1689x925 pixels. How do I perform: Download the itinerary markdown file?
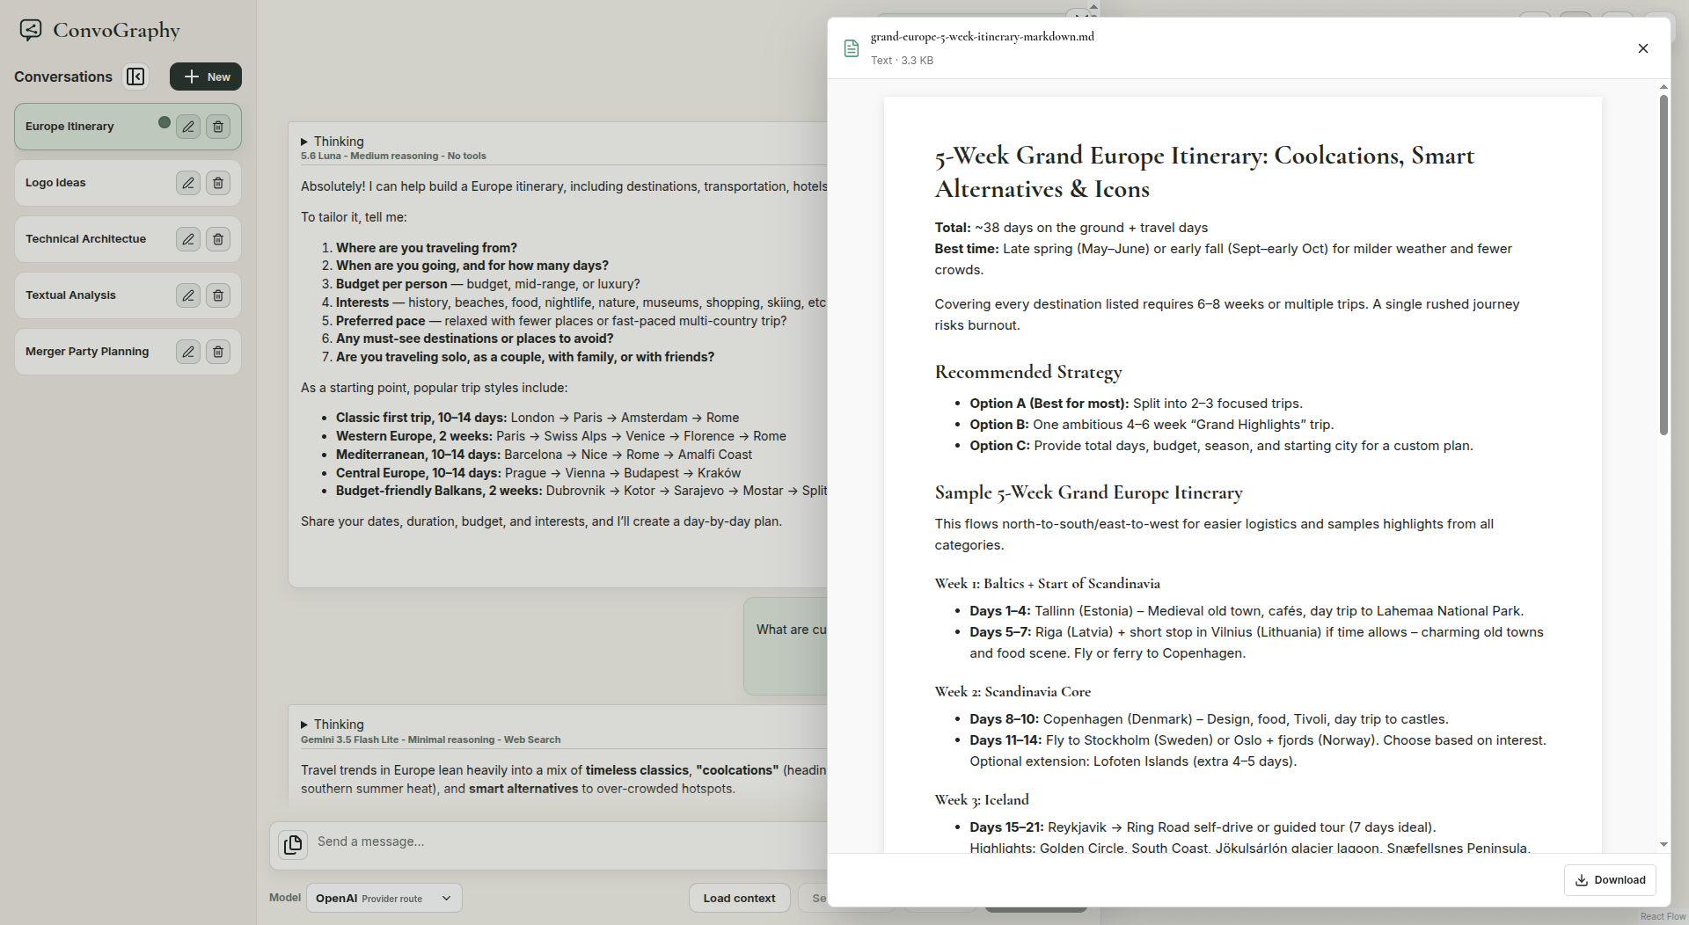(1610, 880)
